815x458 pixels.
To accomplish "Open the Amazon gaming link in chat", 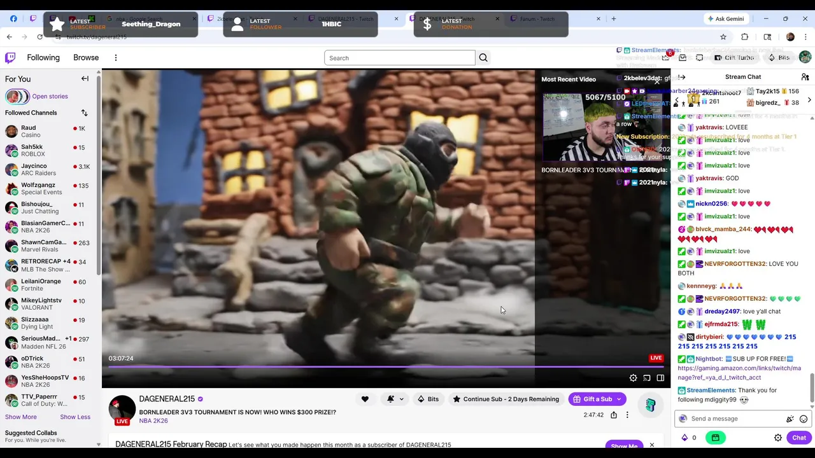I will click(x=739, y=373).
